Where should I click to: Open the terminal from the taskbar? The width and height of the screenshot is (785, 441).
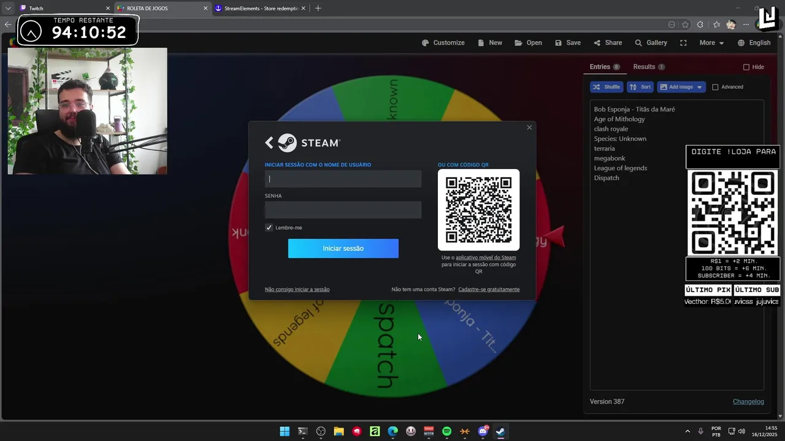(302, 431)
